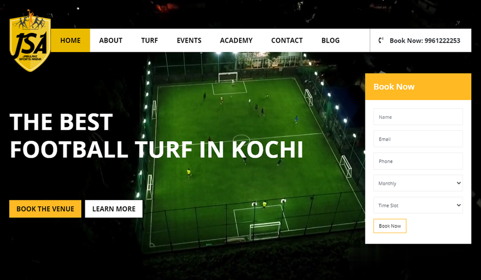Focus the Phone input field
This screenshot has width=481, height=280.
tap(418, 161)
